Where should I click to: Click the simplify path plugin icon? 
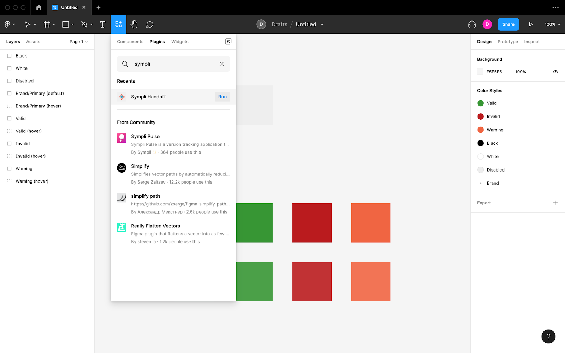click(x=121, y=198)
